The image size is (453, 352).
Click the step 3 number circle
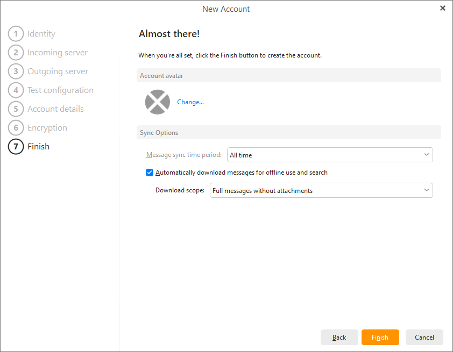coord(16,71)
